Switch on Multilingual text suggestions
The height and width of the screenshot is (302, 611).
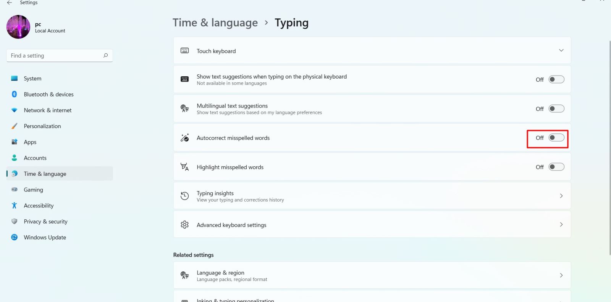click(556, 109)
